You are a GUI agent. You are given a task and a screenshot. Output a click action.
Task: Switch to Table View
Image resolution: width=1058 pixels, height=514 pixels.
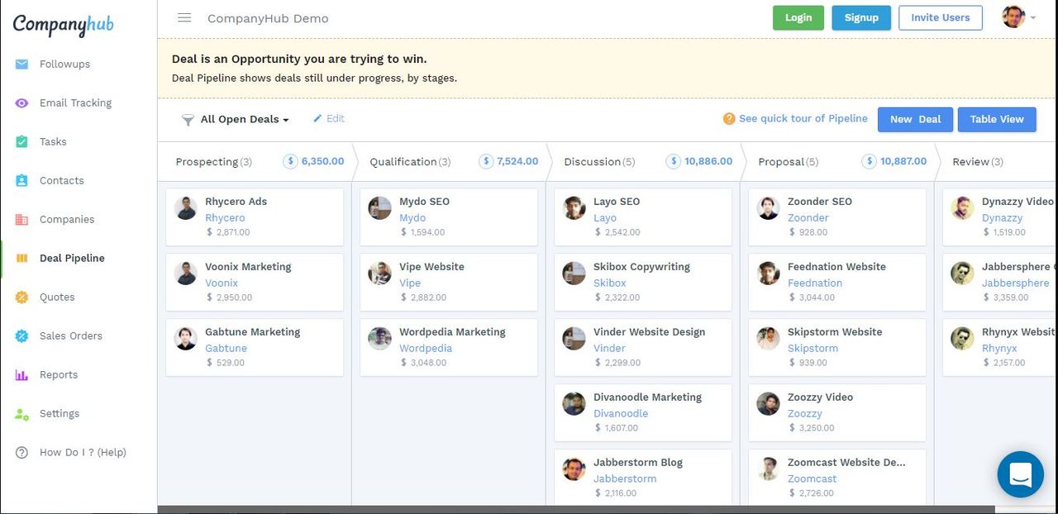996,119
